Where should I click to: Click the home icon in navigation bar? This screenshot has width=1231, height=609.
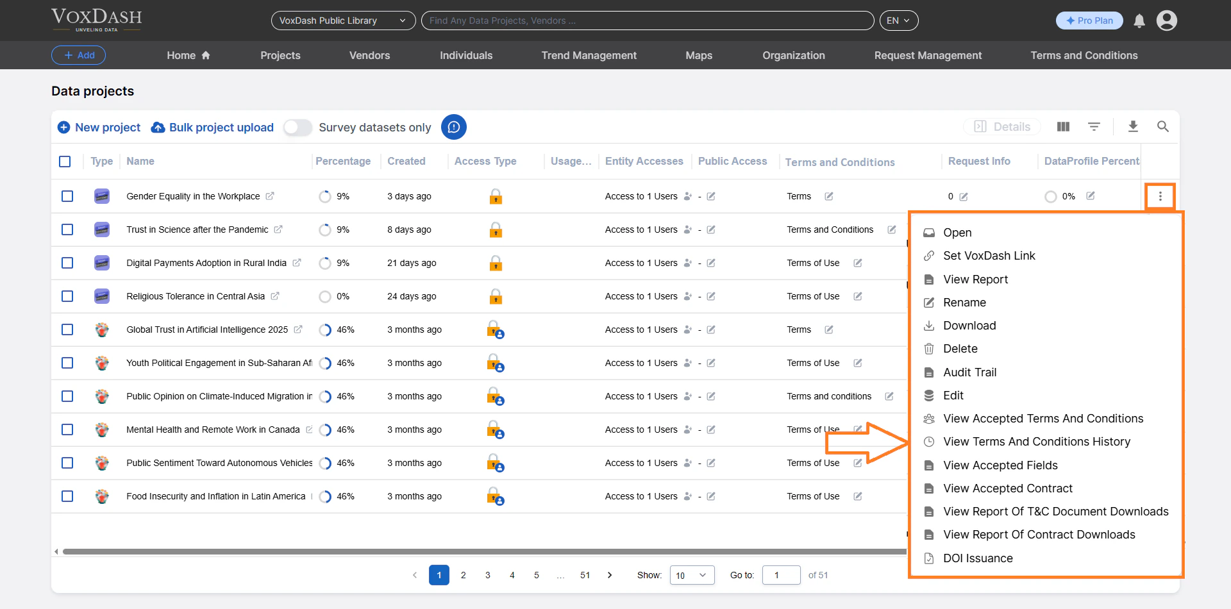(206, 55)
